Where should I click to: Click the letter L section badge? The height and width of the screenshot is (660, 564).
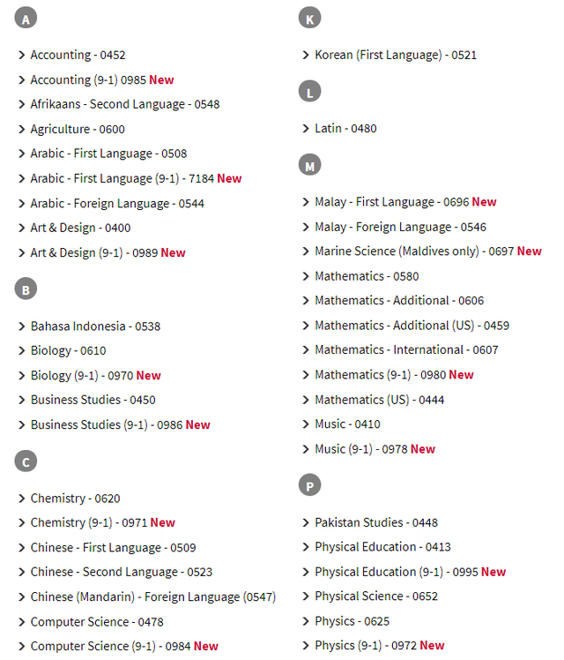point(309,92)
